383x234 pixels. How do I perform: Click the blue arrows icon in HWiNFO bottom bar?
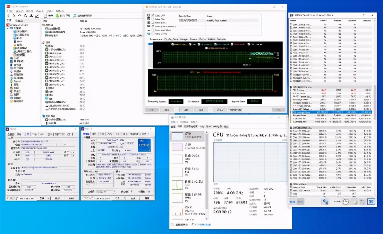[x=325, y=202]
